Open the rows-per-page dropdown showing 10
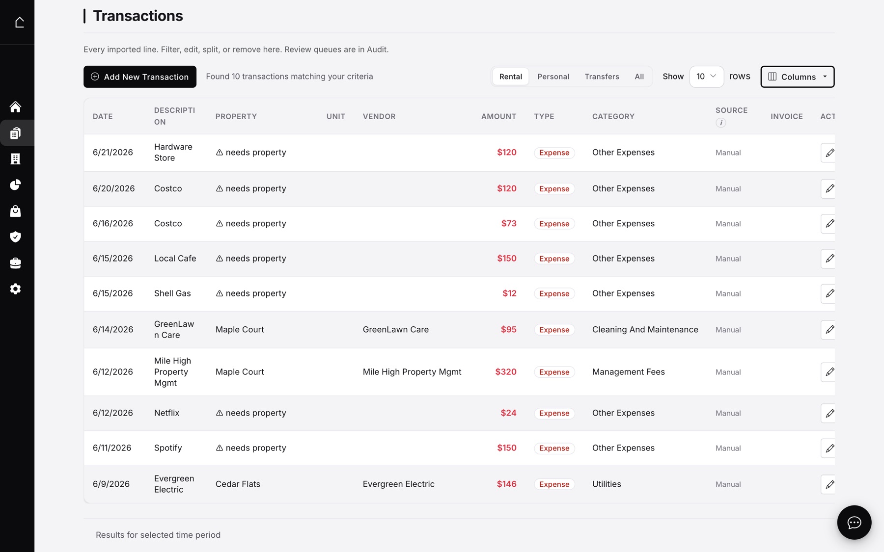 706,77
